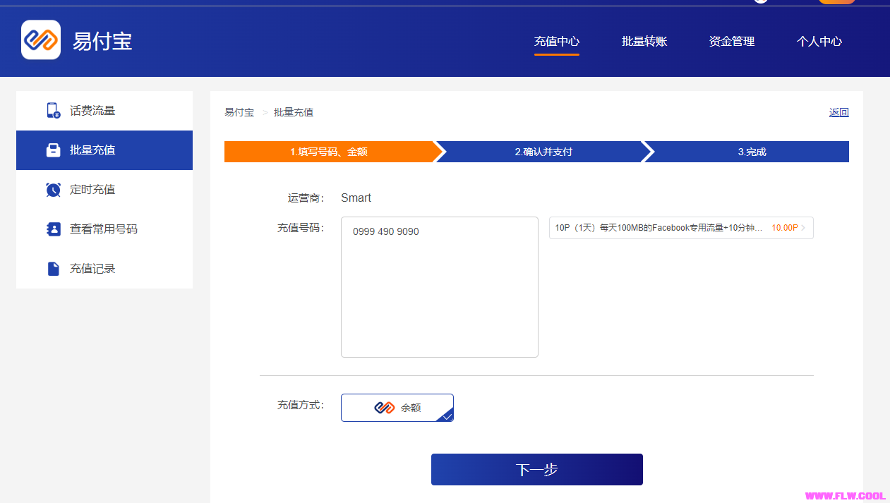
Task: Click the 充值号码 label
Action: coord(301,228)
